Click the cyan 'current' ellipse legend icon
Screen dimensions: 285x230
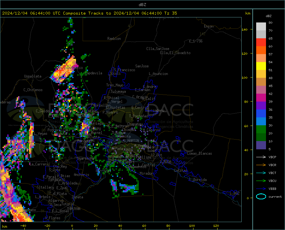coord(261,196)
